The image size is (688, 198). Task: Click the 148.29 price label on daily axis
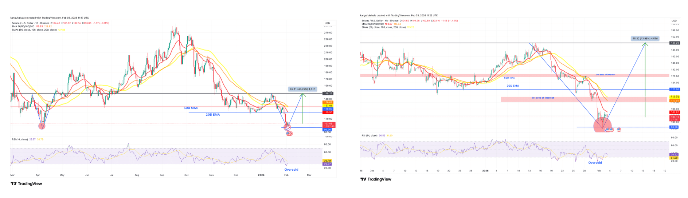click(328, 94)
